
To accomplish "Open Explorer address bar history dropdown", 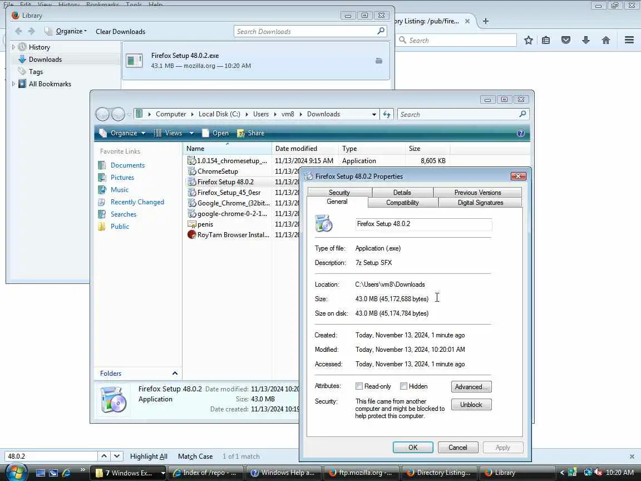I will (x=374, y=115).
